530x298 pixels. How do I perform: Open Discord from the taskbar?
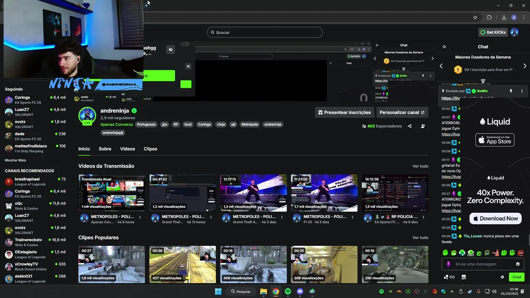[300, 291]
